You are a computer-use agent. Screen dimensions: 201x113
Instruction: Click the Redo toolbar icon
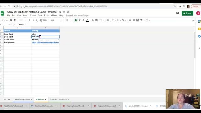tap(7, 20)
